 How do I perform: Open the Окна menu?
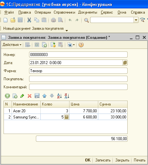122,12
